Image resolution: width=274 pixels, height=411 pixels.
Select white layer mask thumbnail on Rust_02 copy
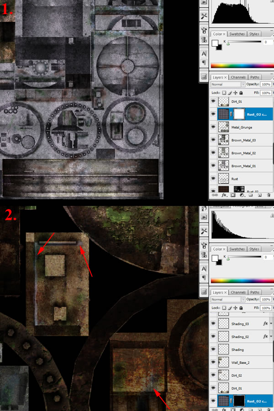(x=239, y=114)
